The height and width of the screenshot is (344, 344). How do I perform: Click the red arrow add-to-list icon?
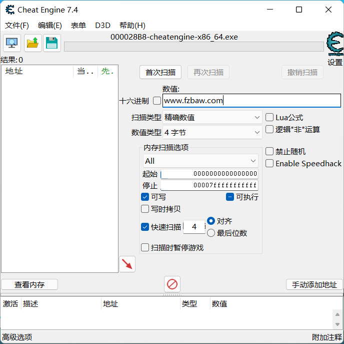[x=127, y=264]
